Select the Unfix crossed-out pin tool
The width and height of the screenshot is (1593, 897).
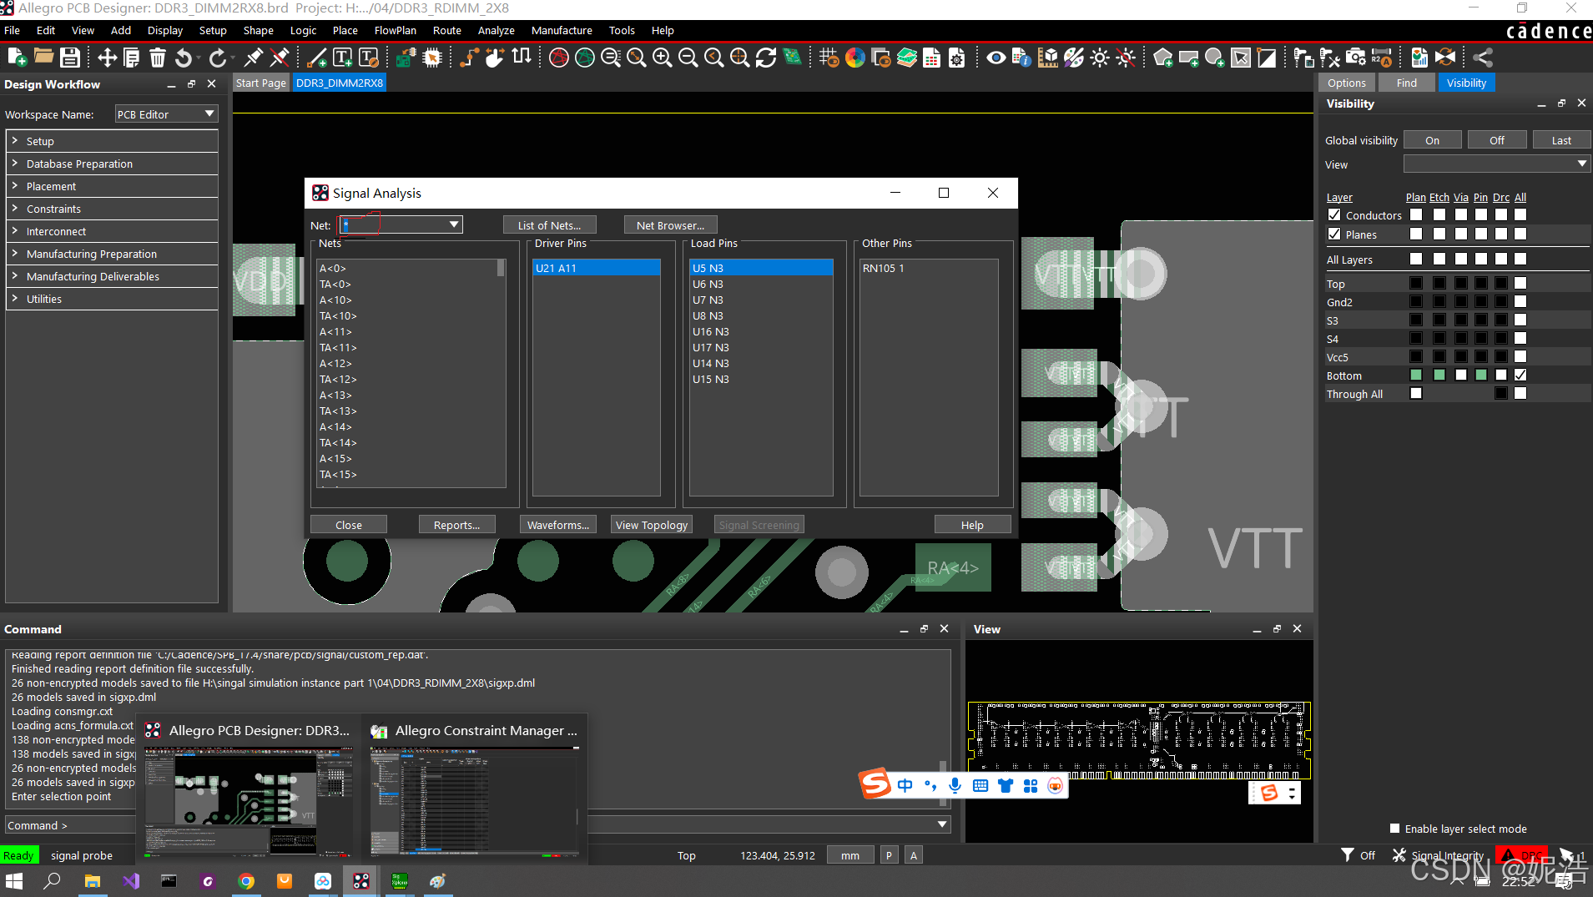coord(280,58)
